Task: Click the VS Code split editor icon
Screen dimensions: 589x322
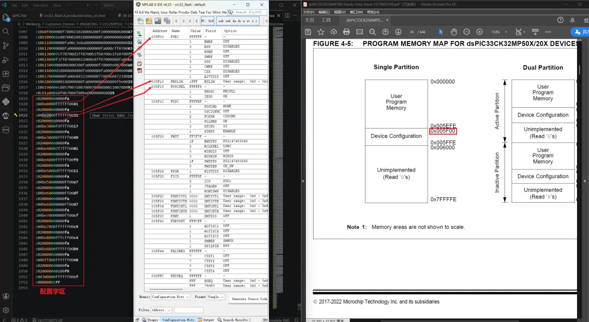Action: [x=287, y=15]
